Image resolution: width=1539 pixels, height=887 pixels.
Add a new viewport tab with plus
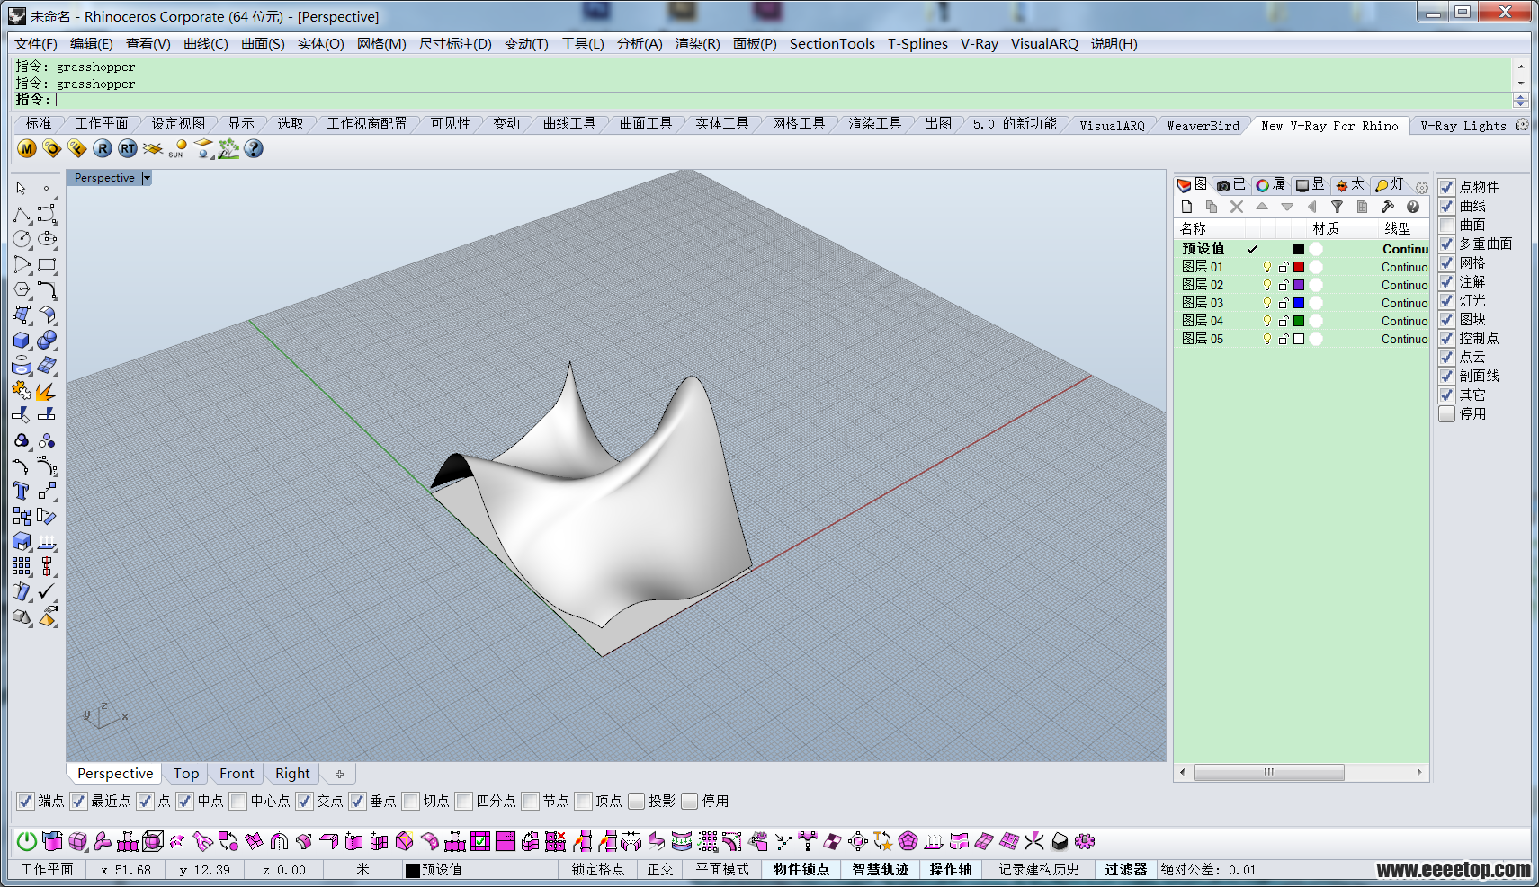[339, 774]
